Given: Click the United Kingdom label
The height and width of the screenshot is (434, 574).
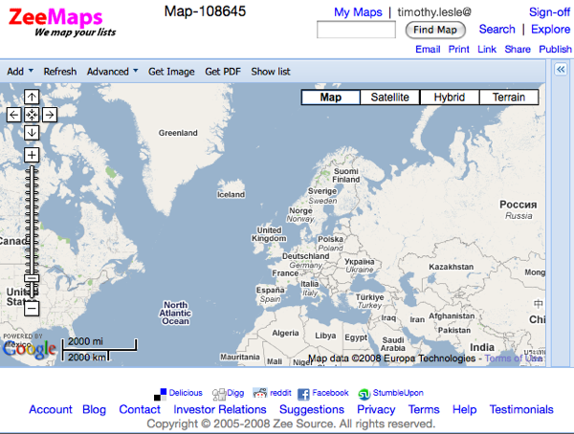Looking at the screenshot, I should point(269,234).
